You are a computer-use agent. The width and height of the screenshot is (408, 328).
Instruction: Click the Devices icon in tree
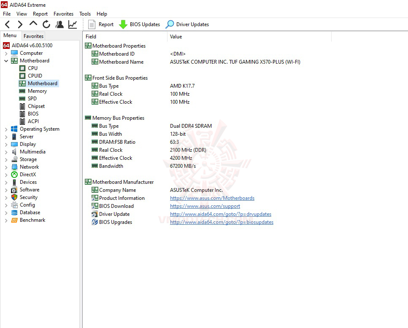coord(14,182)
